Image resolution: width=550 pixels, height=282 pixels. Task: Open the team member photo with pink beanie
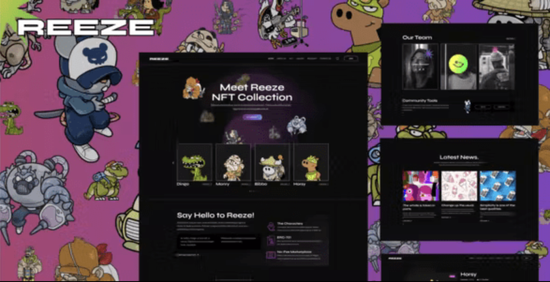(497, 67)
